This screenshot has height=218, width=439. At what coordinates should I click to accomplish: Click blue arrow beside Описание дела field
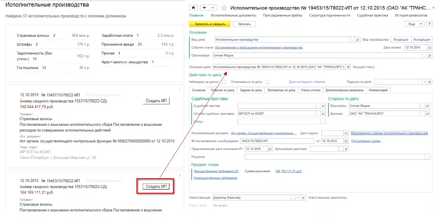(x=348, y=67)
